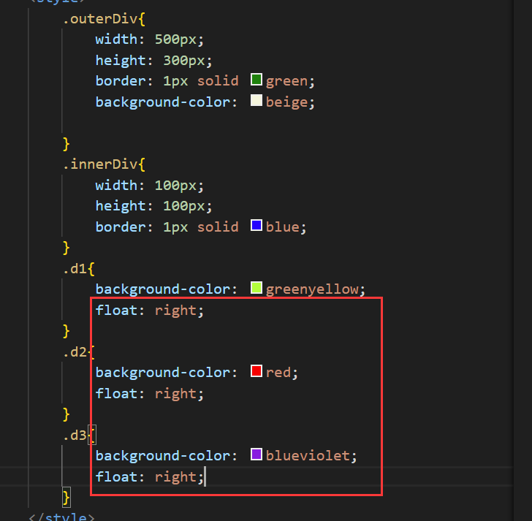Place cursor on the .d1 selector
Image resolution: width=532 pixels, height=521 pixels.
click(75, 268)
